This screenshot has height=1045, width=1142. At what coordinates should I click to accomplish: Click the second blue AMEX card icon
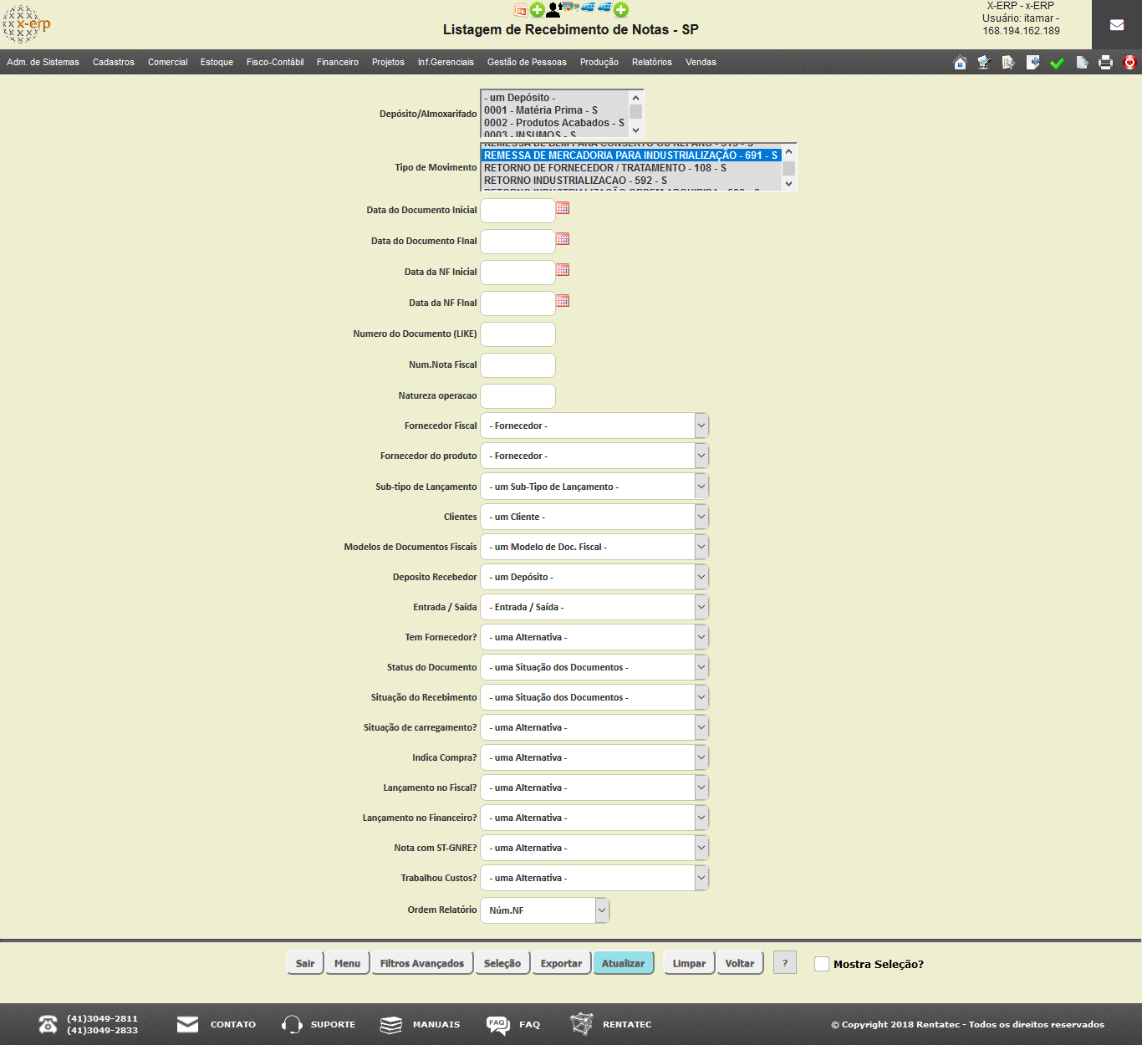tap(604, 8)
